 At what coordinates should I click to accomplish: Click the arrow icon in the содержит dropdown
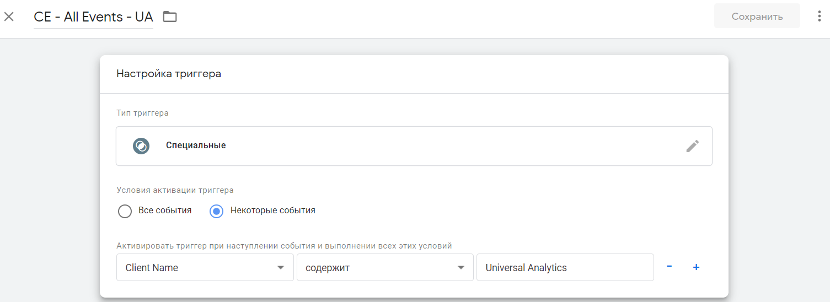coord(461,268)
